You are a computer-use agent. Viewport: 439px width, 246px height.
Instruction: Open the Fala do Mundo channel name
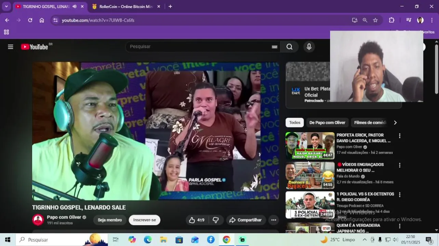[x=348, y=176]
